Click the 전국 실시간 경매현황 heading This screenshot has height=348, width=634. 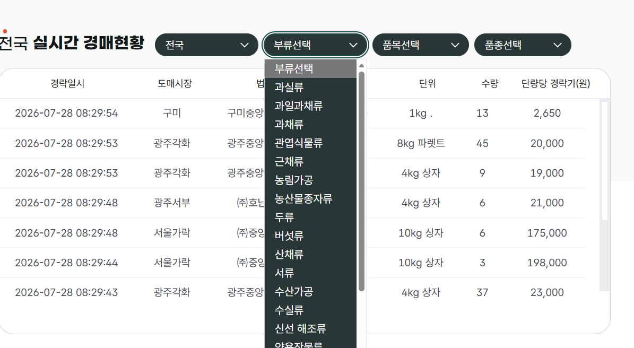click(x=72, y=43)
